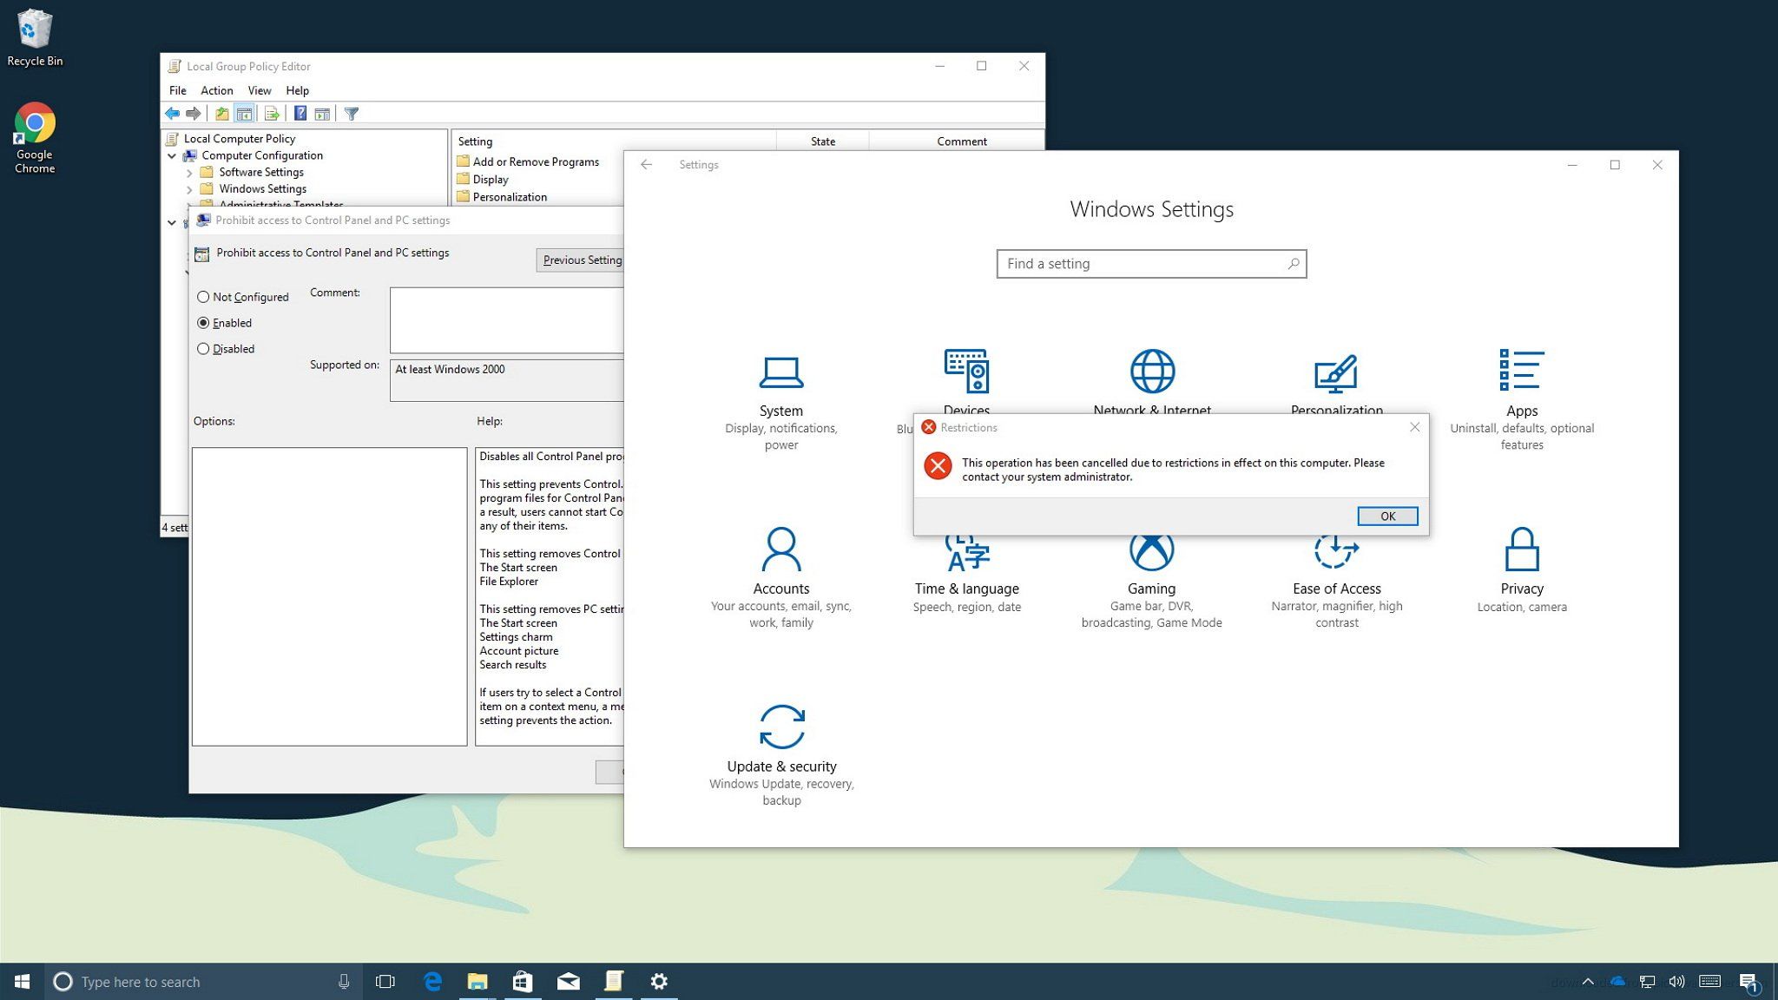The height and width of the screenshot is (1000, 1778).
Task: Select the Not Configured radio button
Action: pos(203,297)
